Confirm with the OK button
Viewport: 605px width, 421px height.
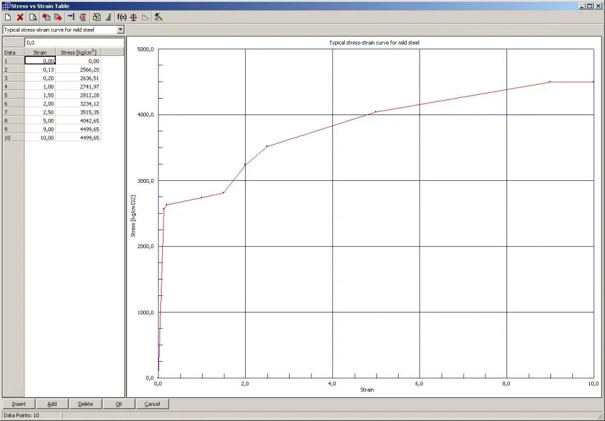(x=119, y=404)
